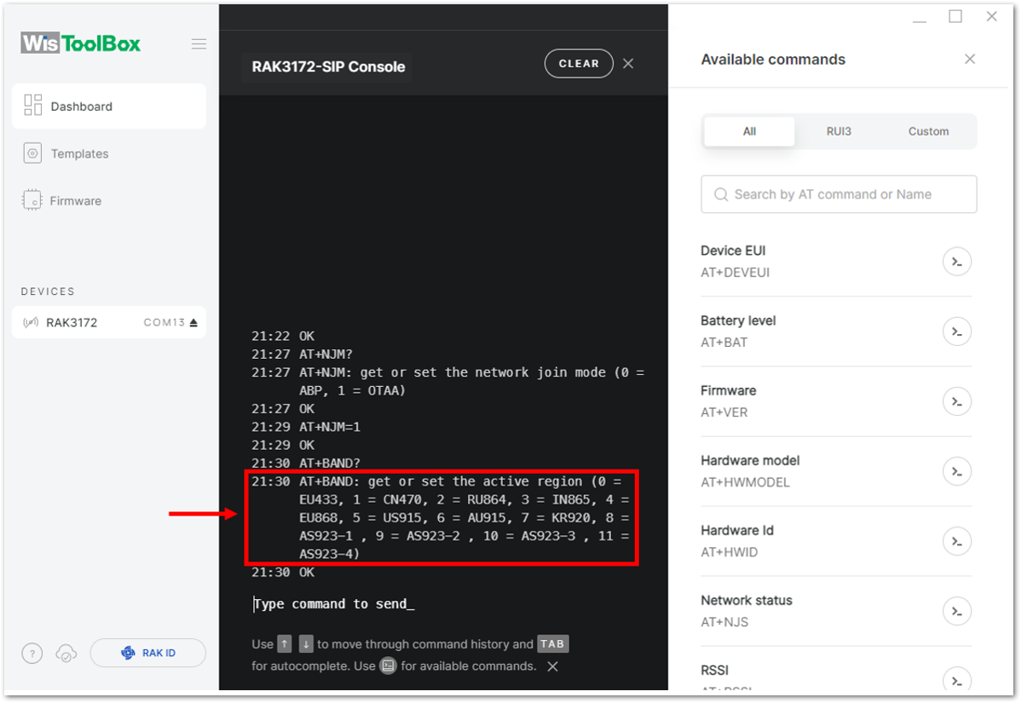Focus the Search by AT command field

coord(839,194)
